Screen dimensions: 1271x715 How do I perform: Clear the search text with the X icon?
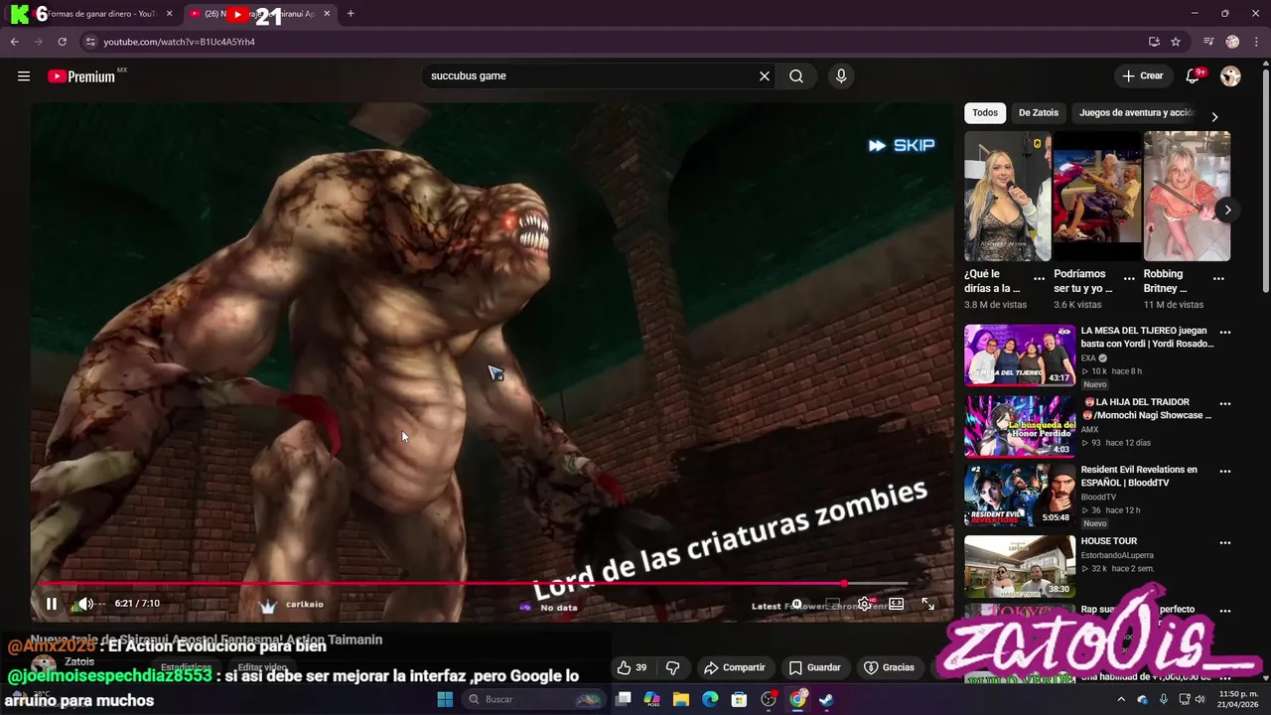[x=765, y=76]
